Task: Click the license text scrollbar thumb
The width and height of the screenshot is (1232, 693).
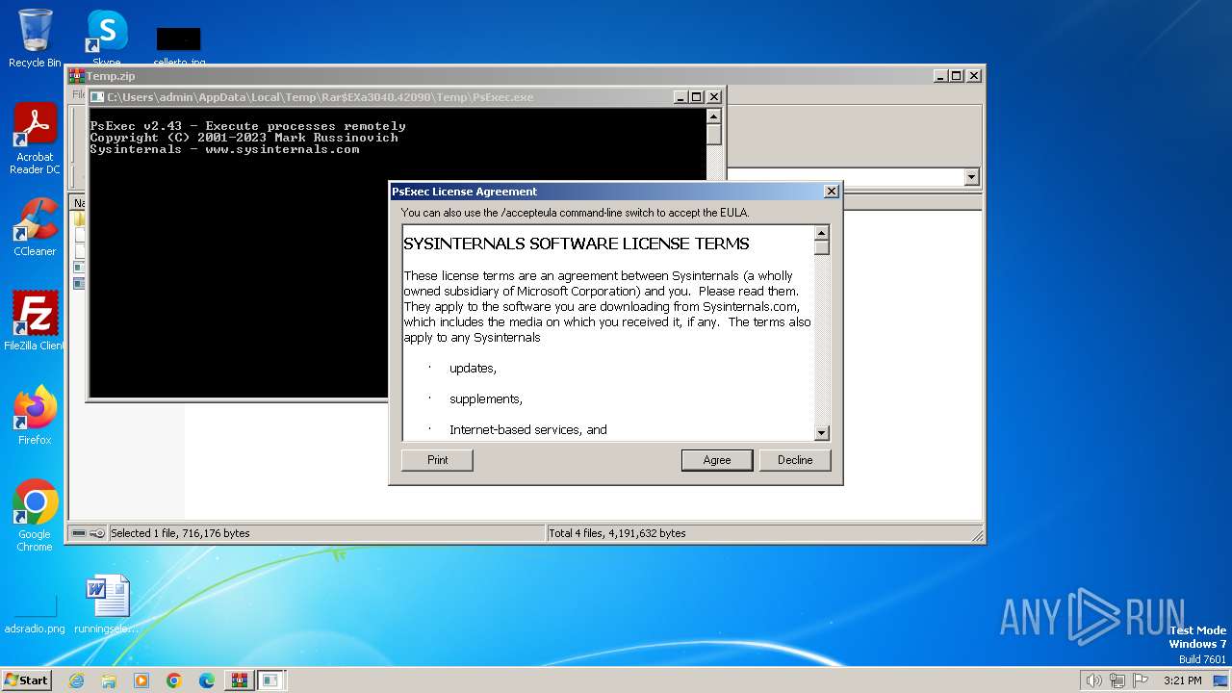Action: click(822, 247)
